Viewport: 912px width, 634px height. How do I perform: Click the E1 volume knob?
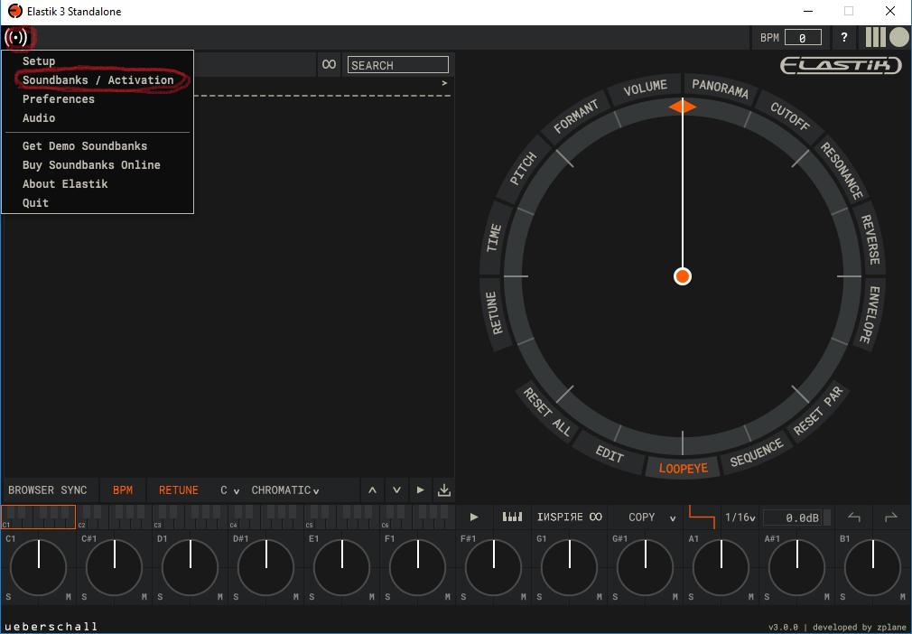pos(342,567)
